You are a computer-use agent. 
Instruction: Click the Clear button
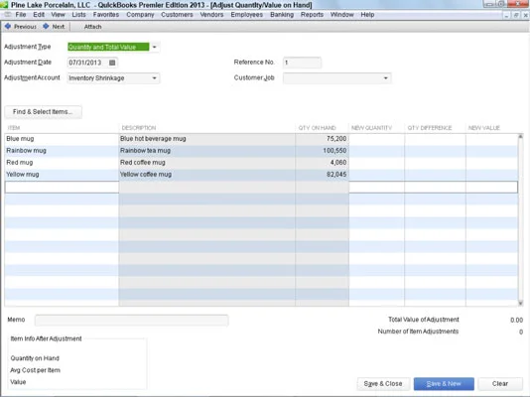pos(500,384)
